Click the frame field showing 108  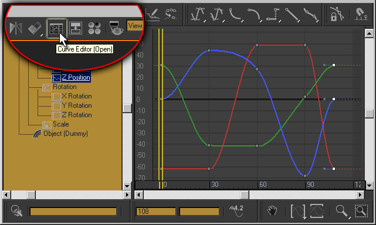point(155,212)
